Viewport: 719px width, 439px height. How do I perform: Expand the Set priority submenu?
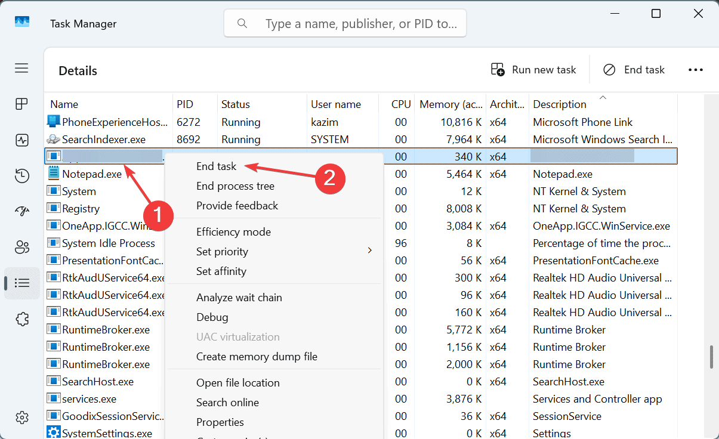274,252
